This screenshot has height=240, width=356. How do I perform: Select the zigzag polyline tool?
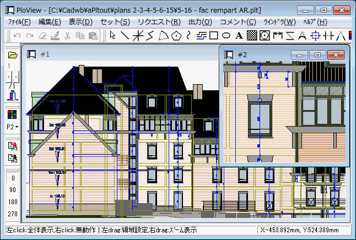point(150,36)
